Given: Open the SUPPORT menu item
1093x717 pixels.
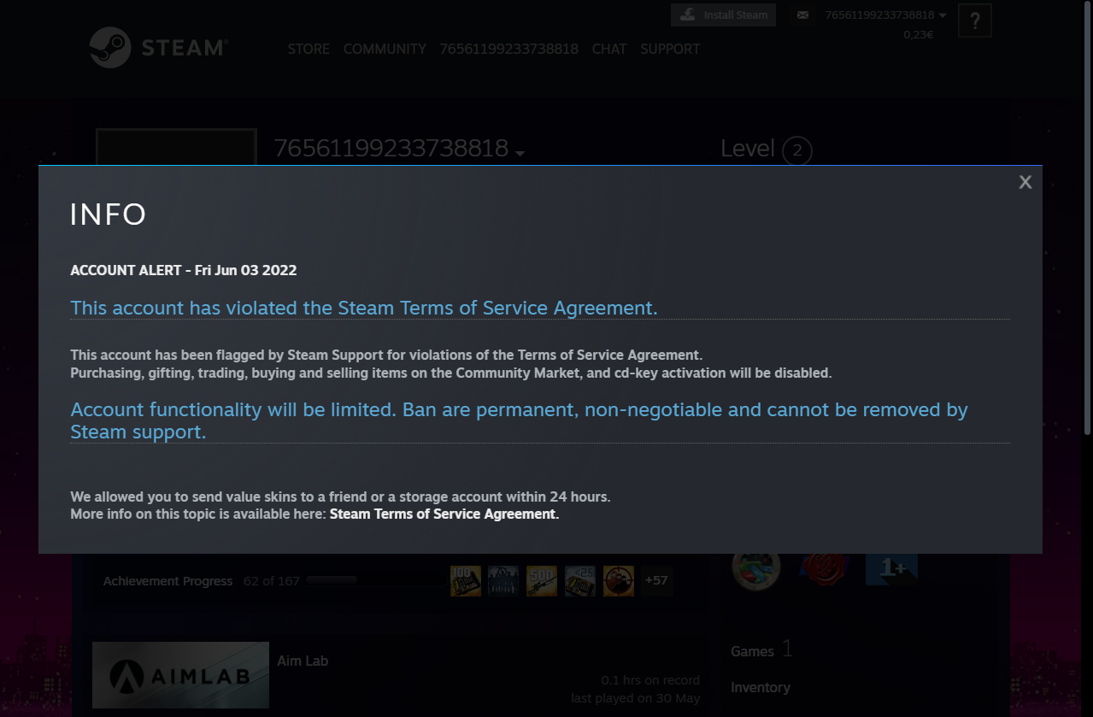Looking at the screenshot, I should pyautogui.click(x=670, y=49).
